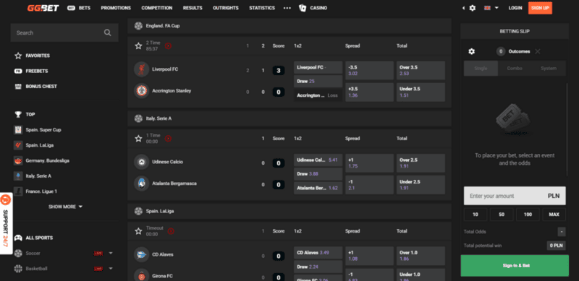This screenshot has width=579, height=281.
Task: Select the Single bet type
Action: (481, 69)
